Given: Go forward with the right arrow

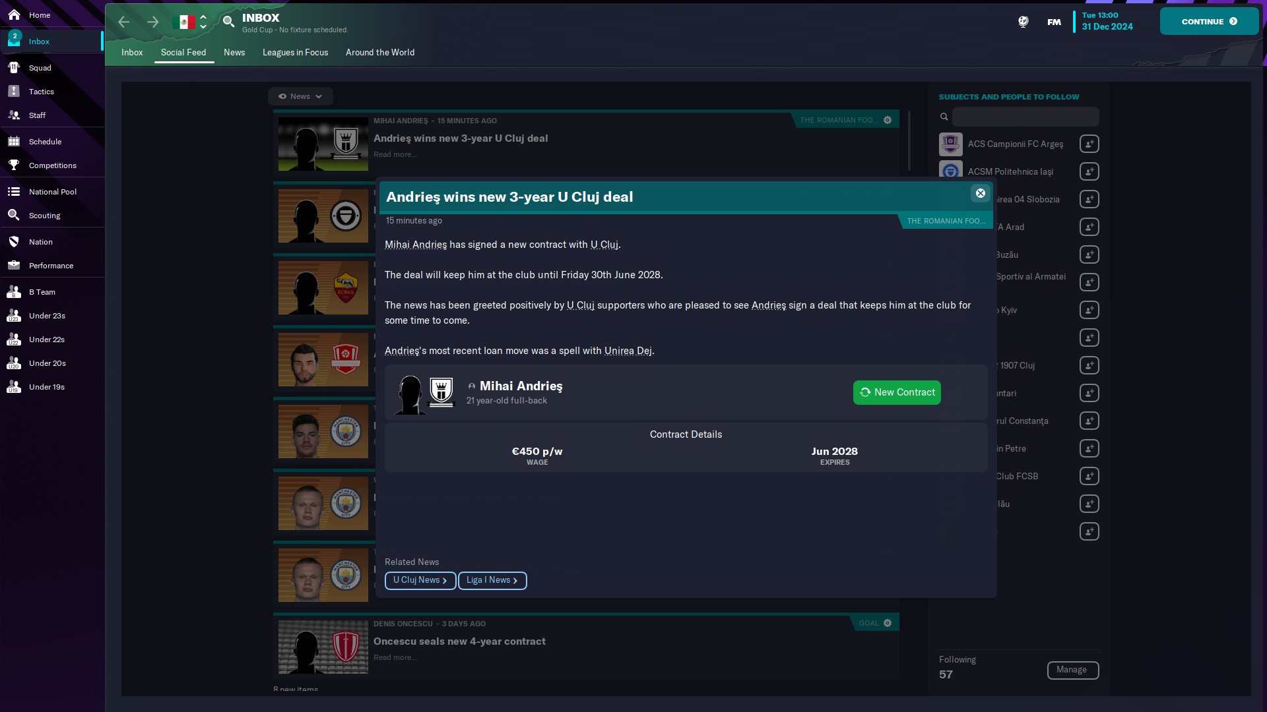Looking at the screenshot, I should click(153, 22).
